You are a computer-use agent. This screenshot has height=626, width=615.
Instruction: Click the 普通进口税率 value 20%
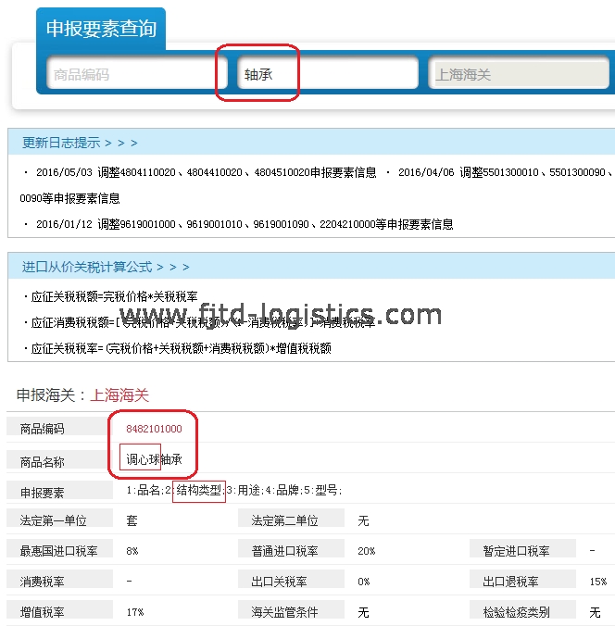[x=366, y=551]
